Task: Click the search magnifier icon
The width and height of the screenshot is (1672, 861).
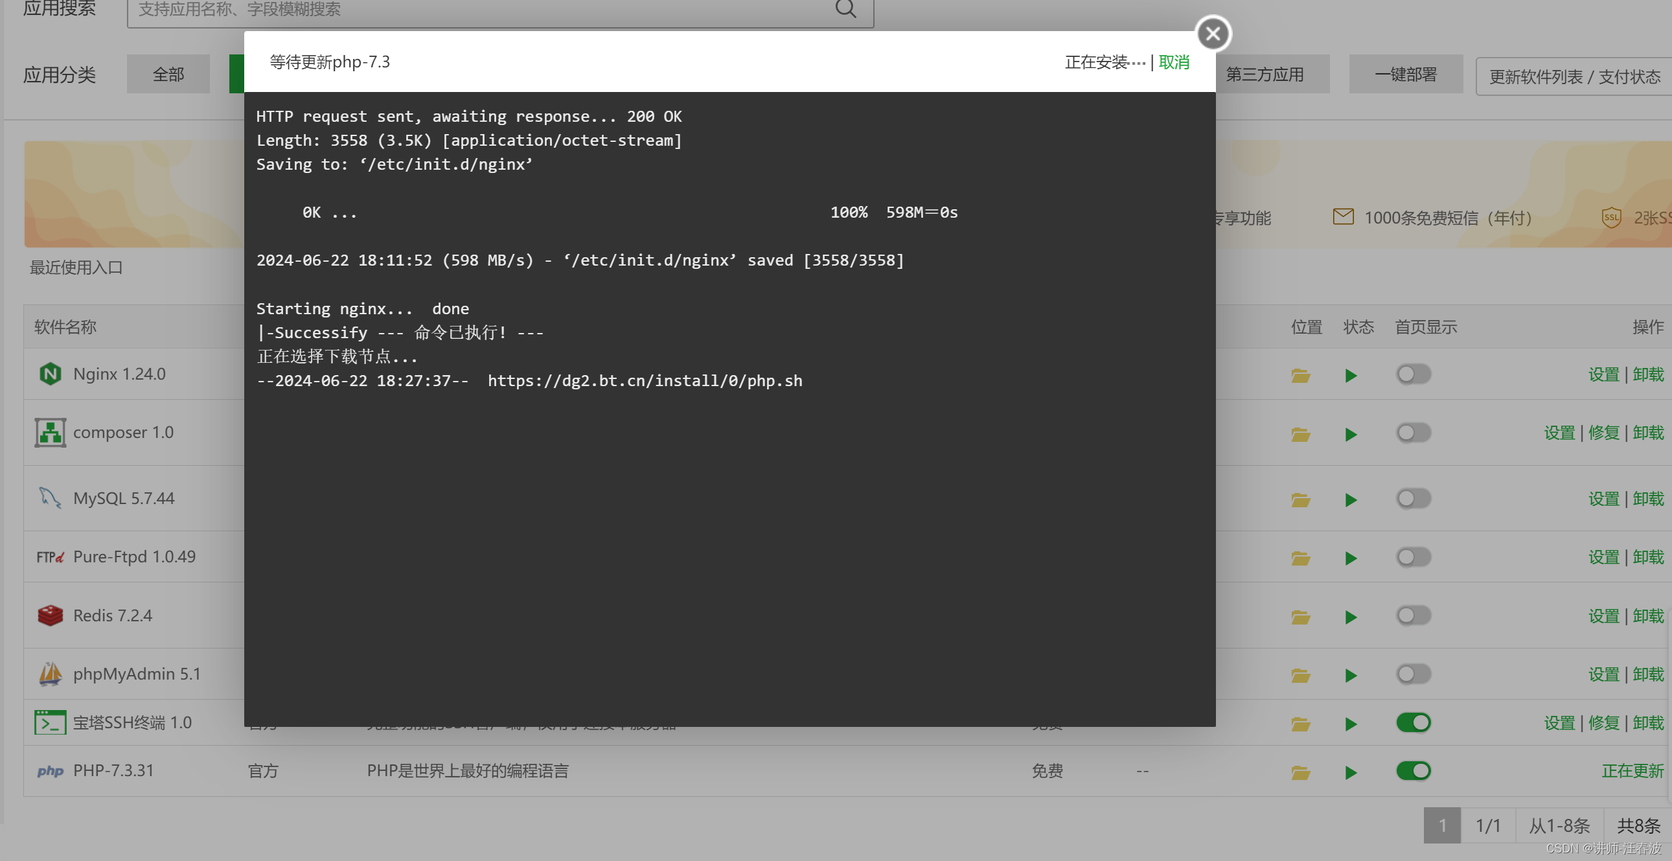Action: [845, 8]
